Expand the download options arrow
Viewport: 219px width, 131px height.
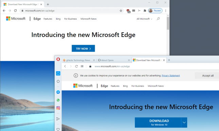point(184,123)
